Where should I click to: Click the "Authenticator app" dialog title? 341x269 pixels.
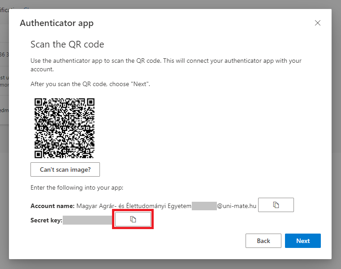click(x=56, y=23)
